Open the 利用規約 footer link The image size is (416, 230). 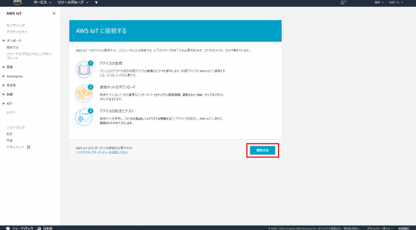tap(404, 228)
